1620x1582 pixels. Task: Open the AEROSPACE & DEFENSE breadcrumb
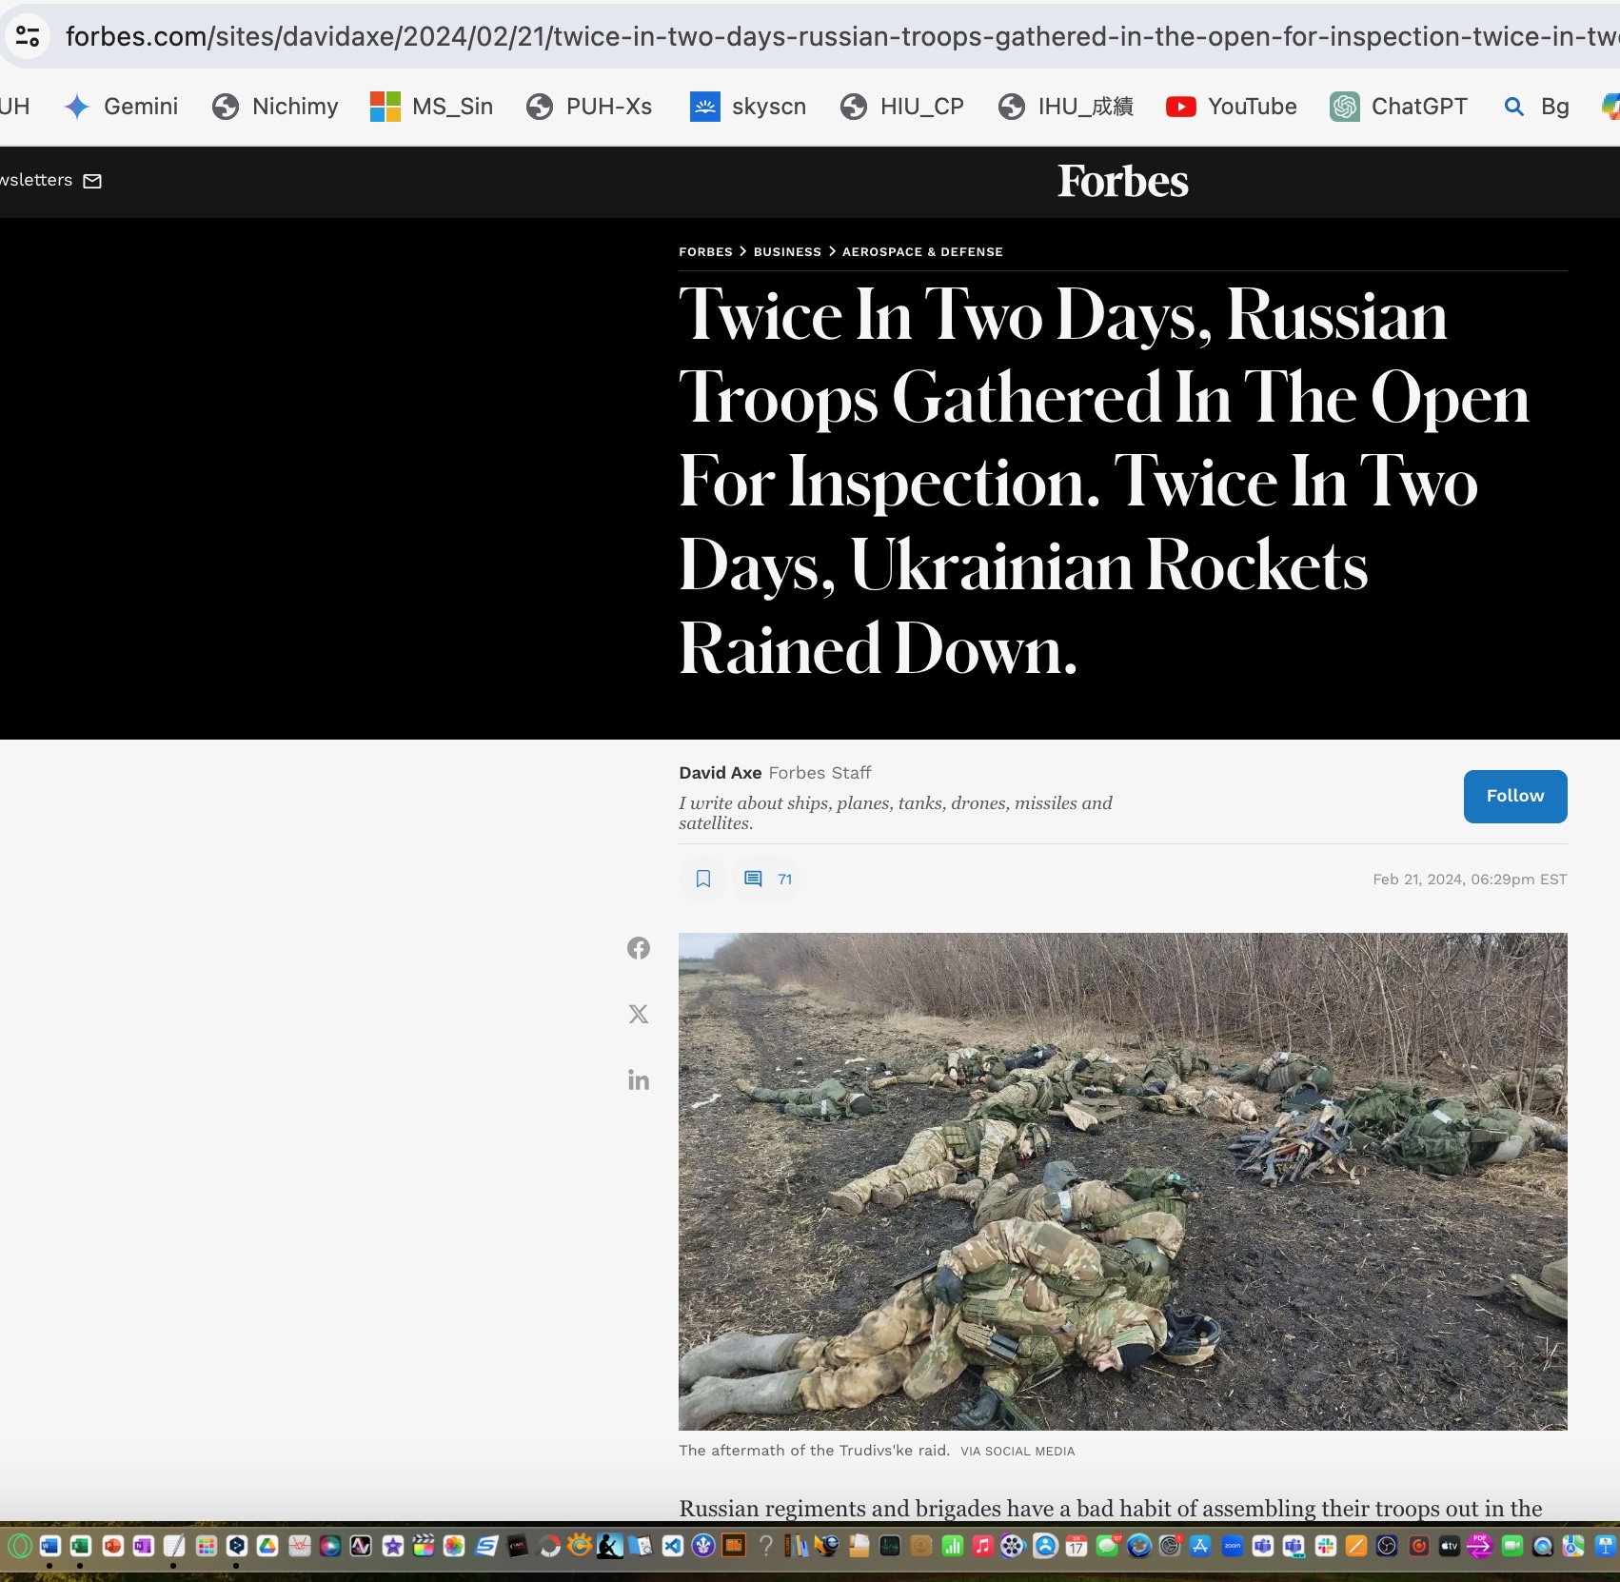click(922, 252)
